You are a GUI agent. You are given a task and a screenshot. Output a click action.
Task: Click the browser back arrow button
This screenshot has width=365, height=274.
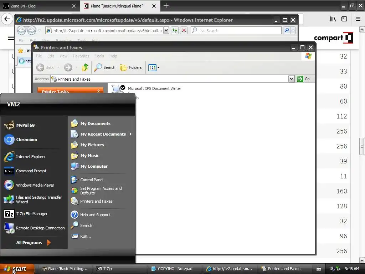point(7,19)
